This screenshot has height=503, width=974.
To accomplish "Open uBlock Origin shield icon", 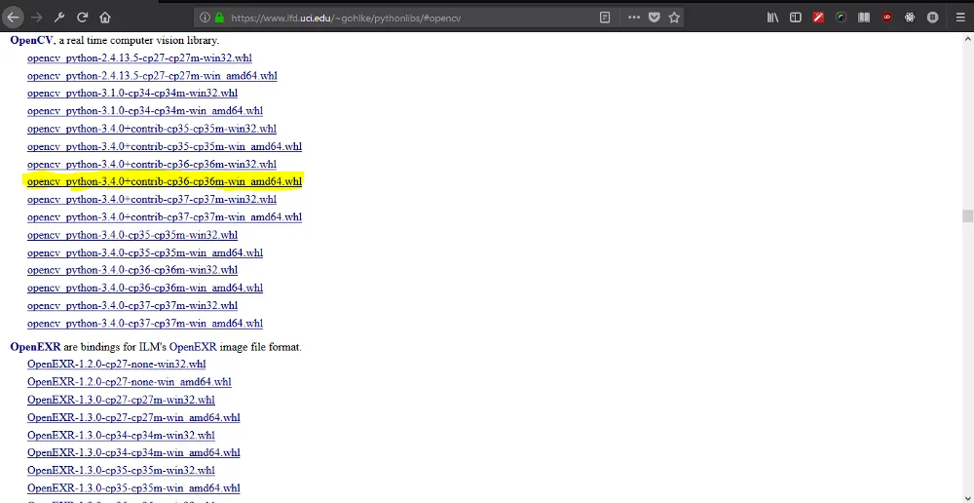I will click(887, 18).
